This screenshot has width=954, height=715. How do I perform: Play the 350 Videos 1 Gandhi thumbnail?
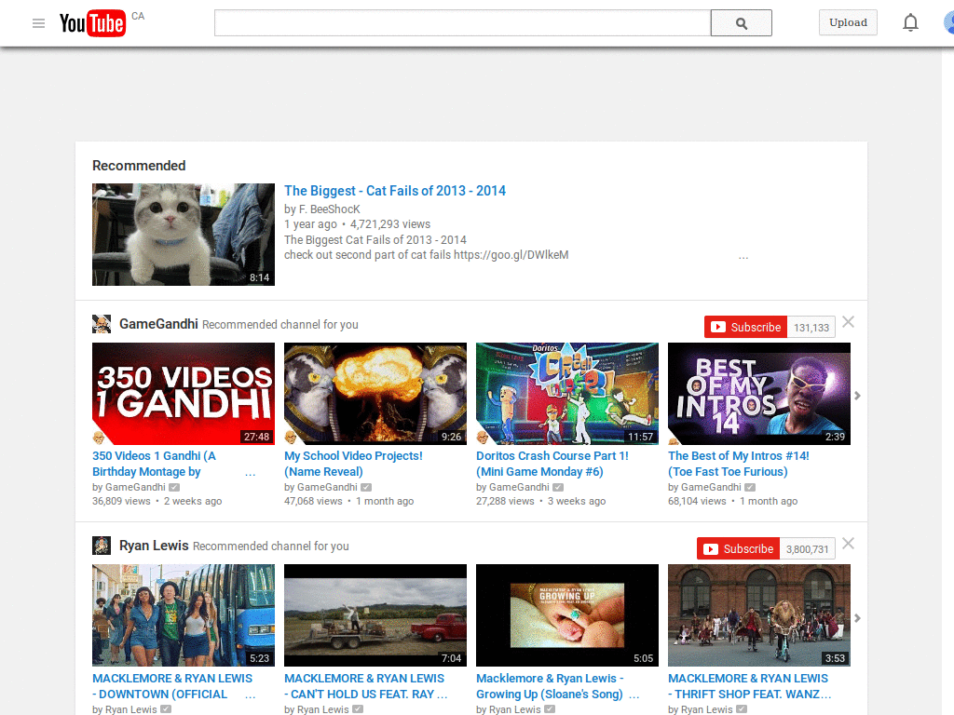click(184, 394)
